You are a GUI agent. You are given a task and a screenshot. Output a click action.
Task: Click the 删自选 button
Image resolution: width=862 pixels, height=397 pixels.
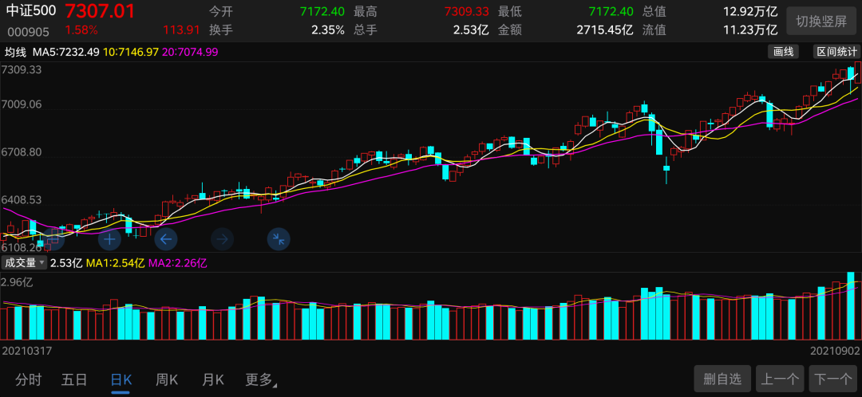coord(722,379)
